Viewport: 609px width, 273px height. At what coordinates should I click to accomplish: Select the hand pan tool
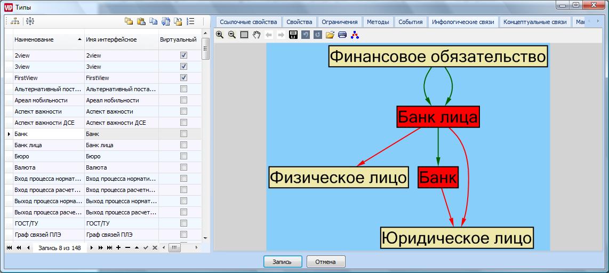257,35
